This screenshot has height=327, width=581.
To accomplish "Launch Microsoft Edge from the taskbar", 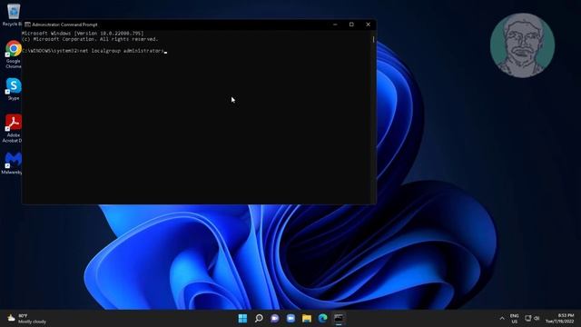I will (x=323, y=318).
